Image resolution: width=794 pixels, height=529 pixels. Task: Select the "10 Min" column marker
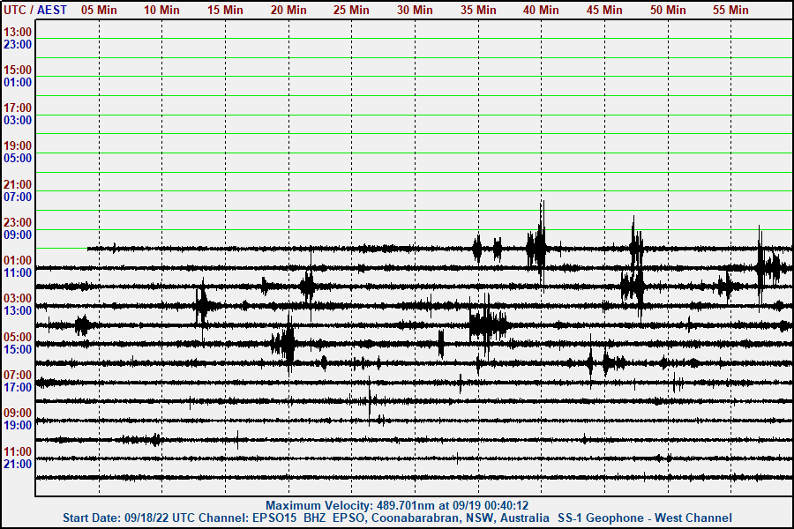(162, 10)
